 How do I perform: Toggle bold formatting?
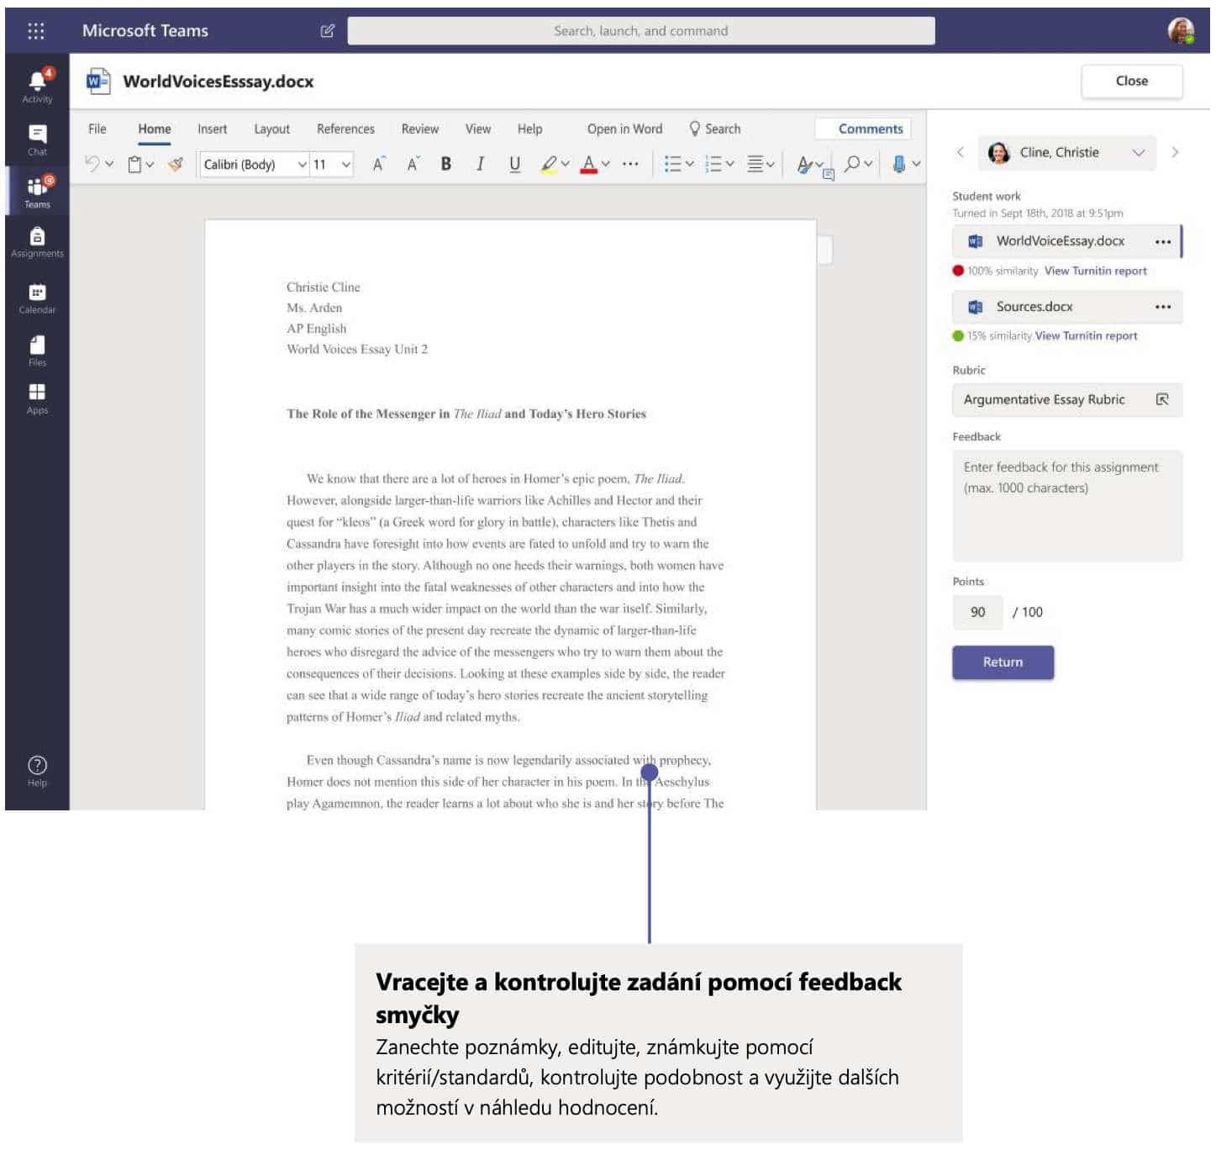click(446, 164)
